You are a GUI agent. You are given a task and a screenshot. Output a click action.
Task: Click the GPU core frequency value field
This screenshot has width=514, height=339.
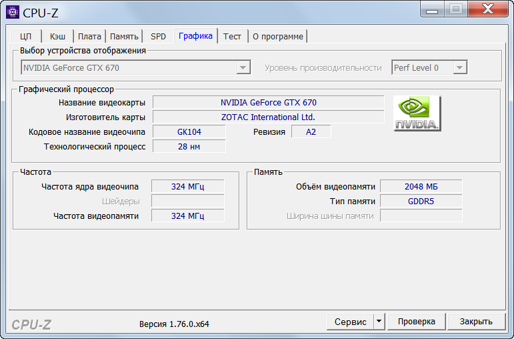(188, 186)
